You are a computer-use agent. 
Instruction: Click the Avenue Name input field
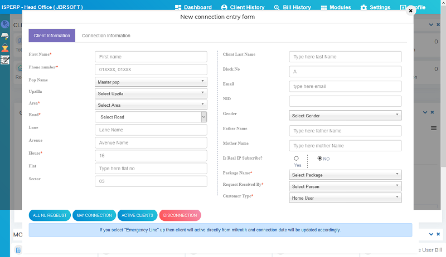(151, 142)
